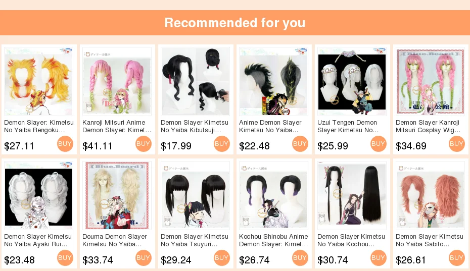Click BUY for the $34.69 Kanroji Mitsuri Cosplay Wig
The image size is (470, 271).
pyautogui.click(x=457, y=144)
